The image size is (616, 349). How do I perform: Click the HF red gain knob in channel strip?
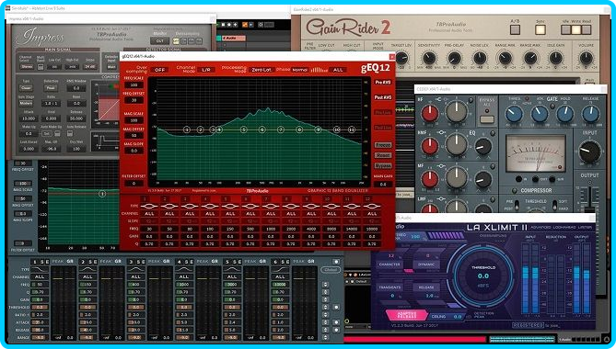(x=430, y=114)
